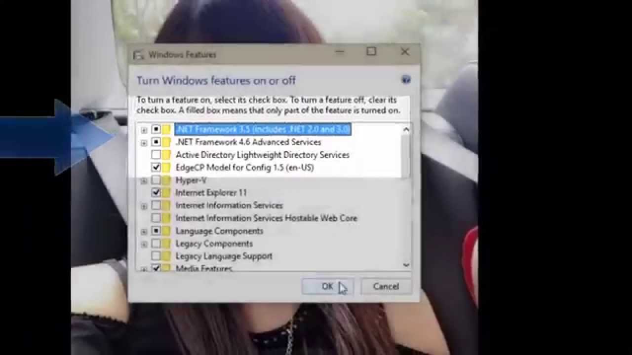Enable Active Directory Lightweight Directory Services checkbox
Viewport: 632px width, 355px height.
pos(156,155)
